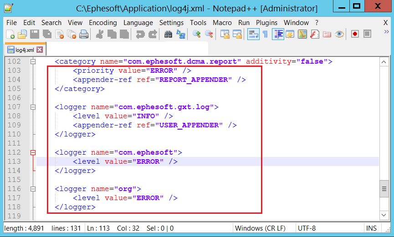Open the Encoding menu
This screenshot has height=237, width=394.
pos(103,23)
